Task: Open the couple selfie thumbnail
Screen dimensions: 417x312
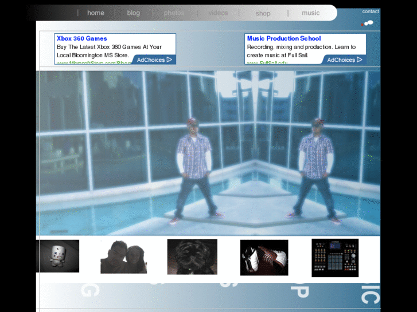Action: [124, 257]
